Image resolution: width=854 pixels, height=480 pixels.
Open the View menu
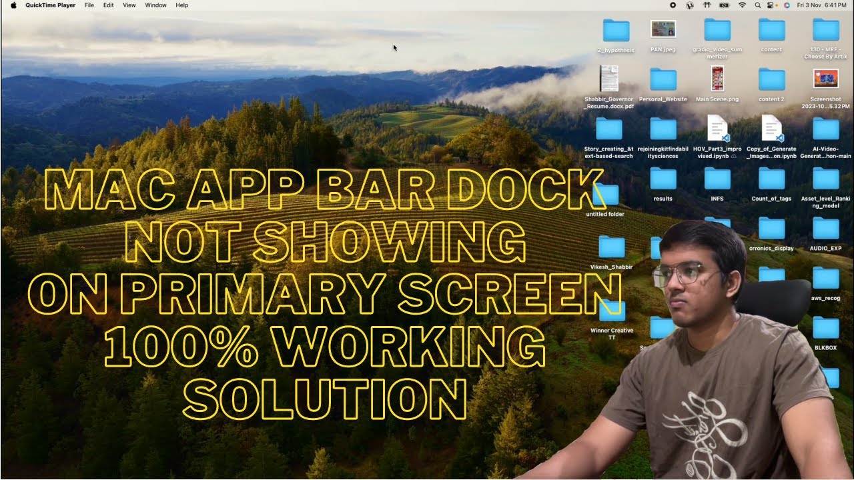coord(129,5)
